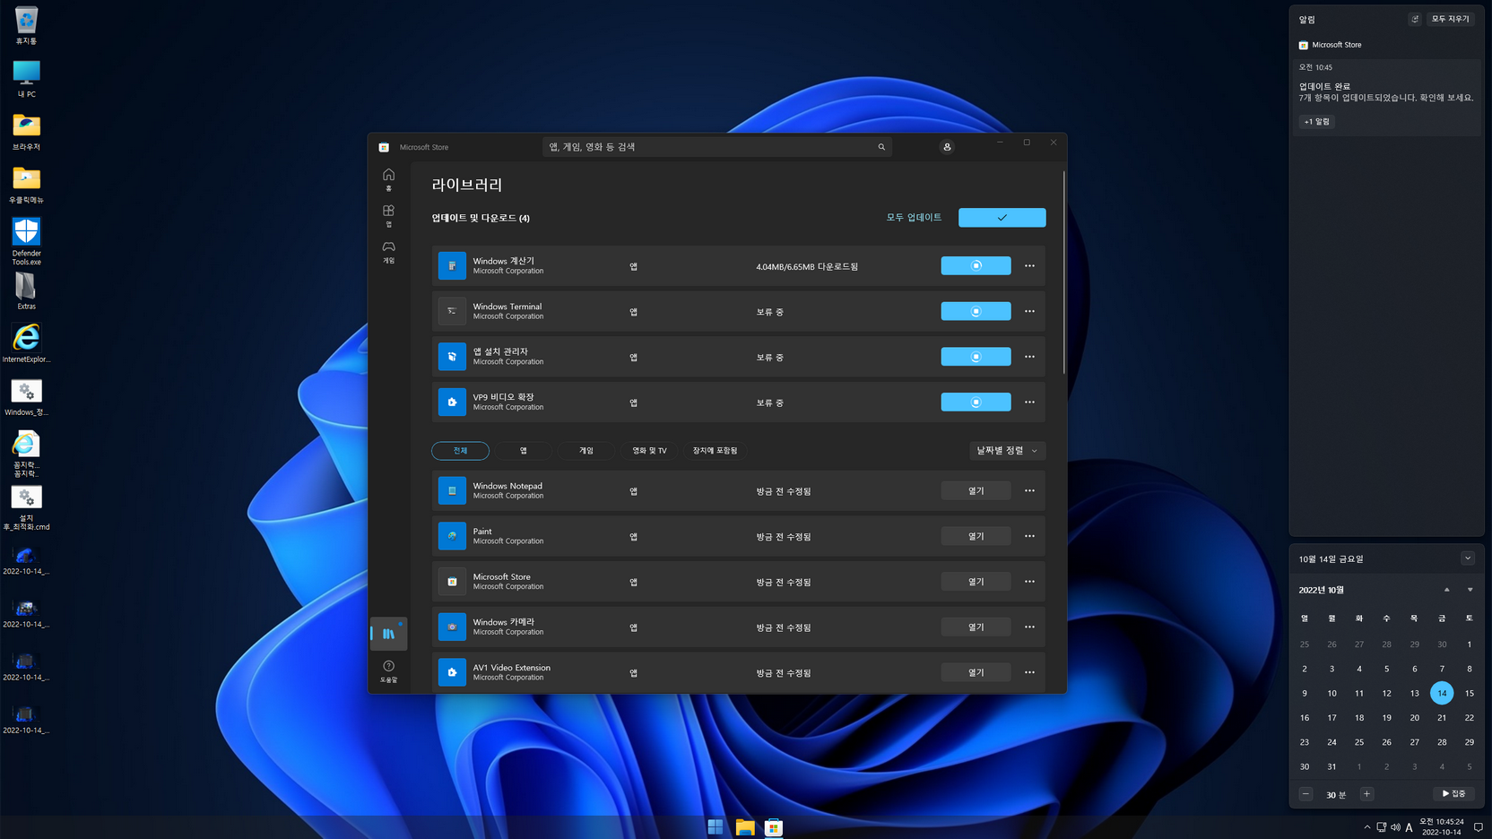Go to previous month in calendar
Image resolution: width=1492 pixels, height=839 pixels.
pos(1446,590)
